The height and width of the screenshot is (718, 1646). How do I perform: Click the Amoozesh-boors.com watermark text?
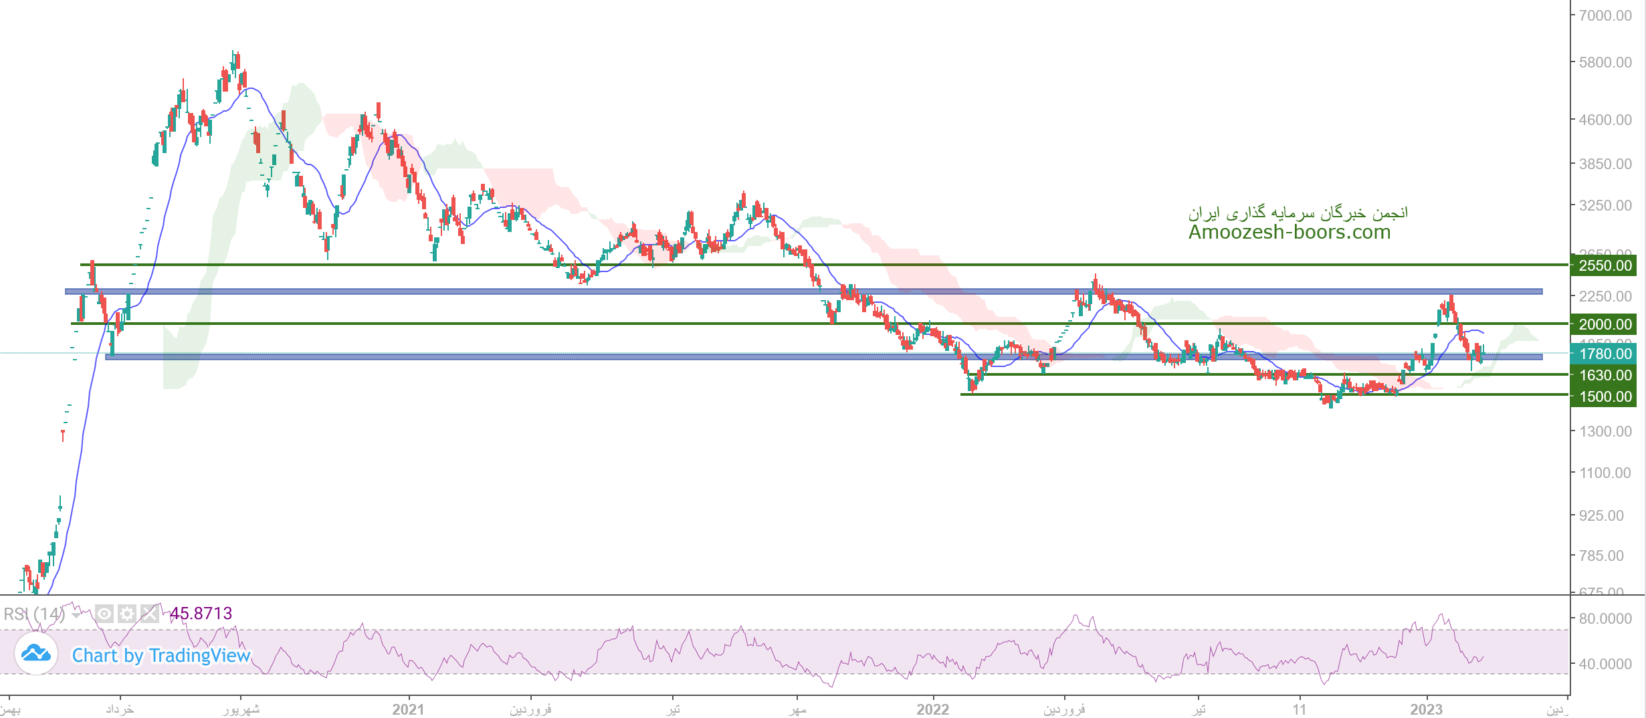1289,232
